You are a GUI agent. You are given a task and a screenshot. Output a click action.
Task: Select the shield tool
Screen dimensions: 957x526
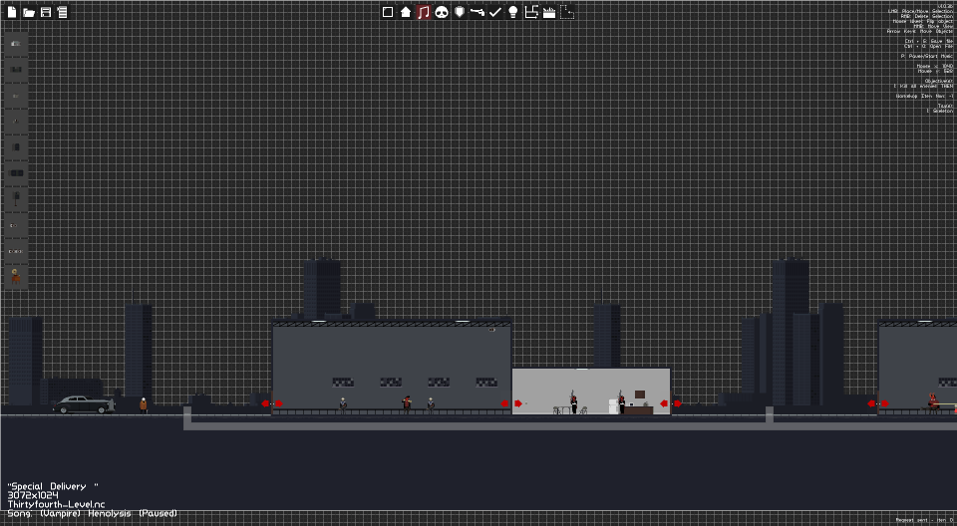tap(460, 12)
